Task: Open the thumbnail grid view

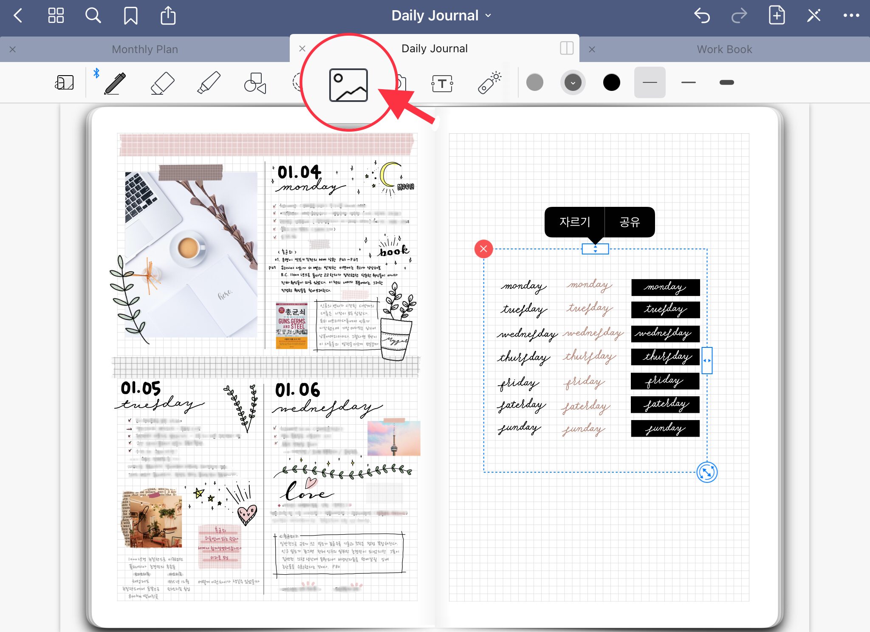Action: pyautogui.click(x=56, y=16)
